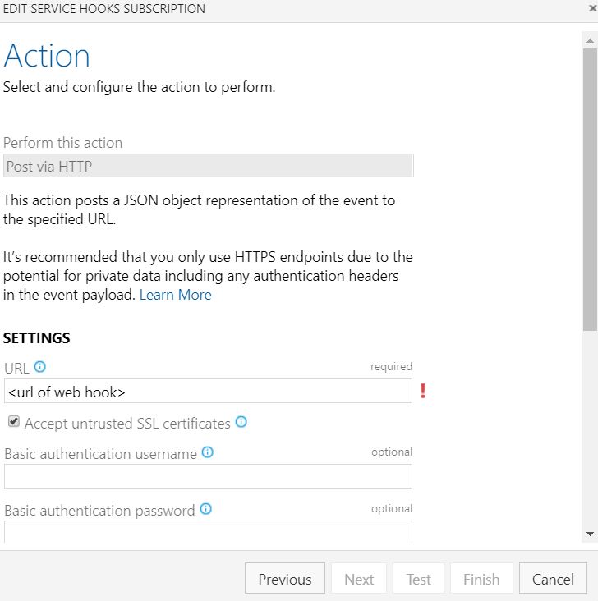The height and width of the screenshot is (601, 598).
Task: Open the Learn More link
Action: 175,295
